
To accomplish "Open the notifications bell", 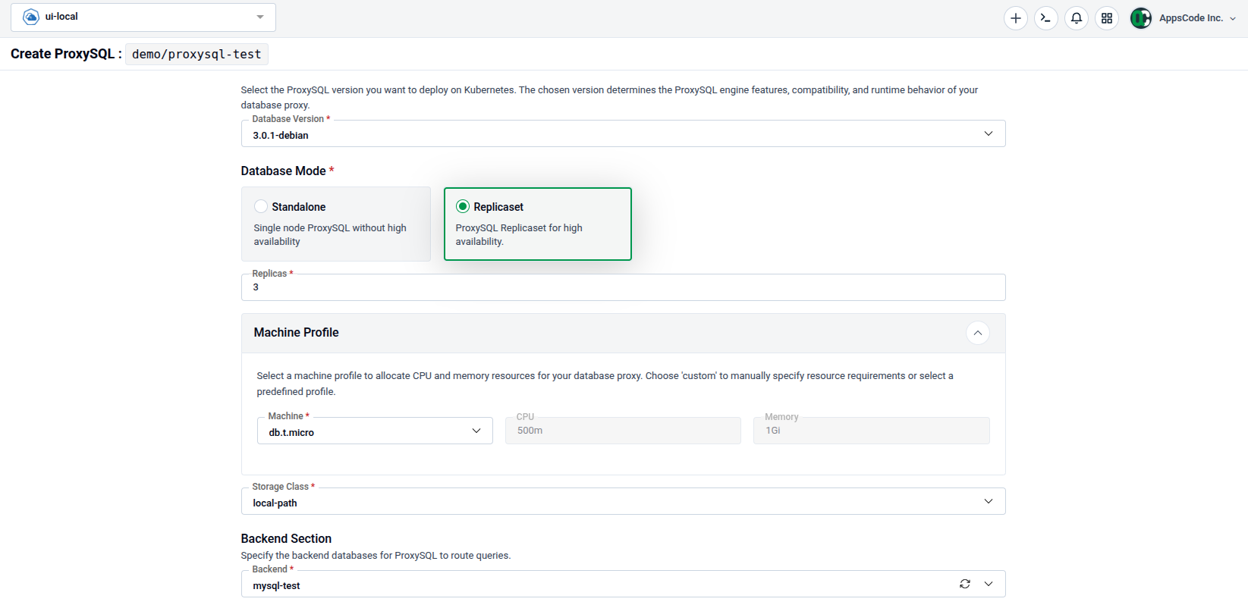I will (1076, 18).
